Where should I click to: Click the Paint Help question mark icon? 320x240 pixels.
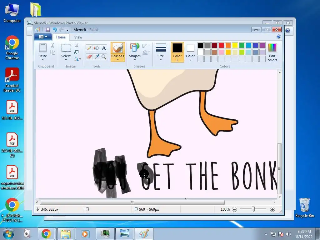click(x=278, y=37)
